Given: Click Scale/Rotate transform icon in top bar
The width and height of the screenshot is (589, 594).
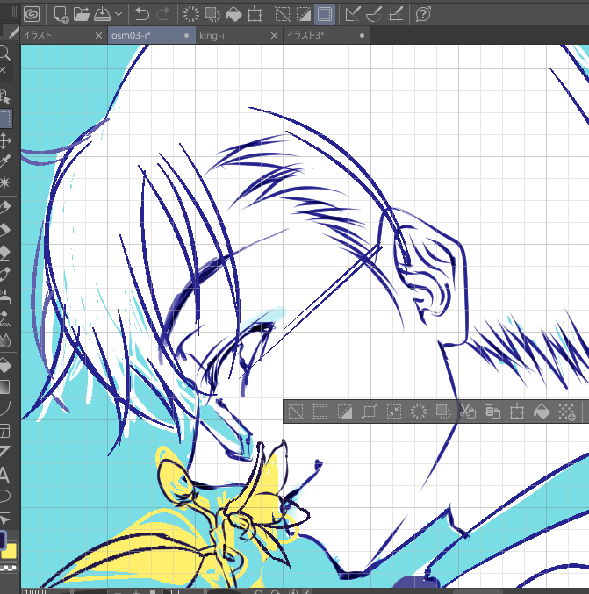Looking at the screenshot, I should coord(255,14).
